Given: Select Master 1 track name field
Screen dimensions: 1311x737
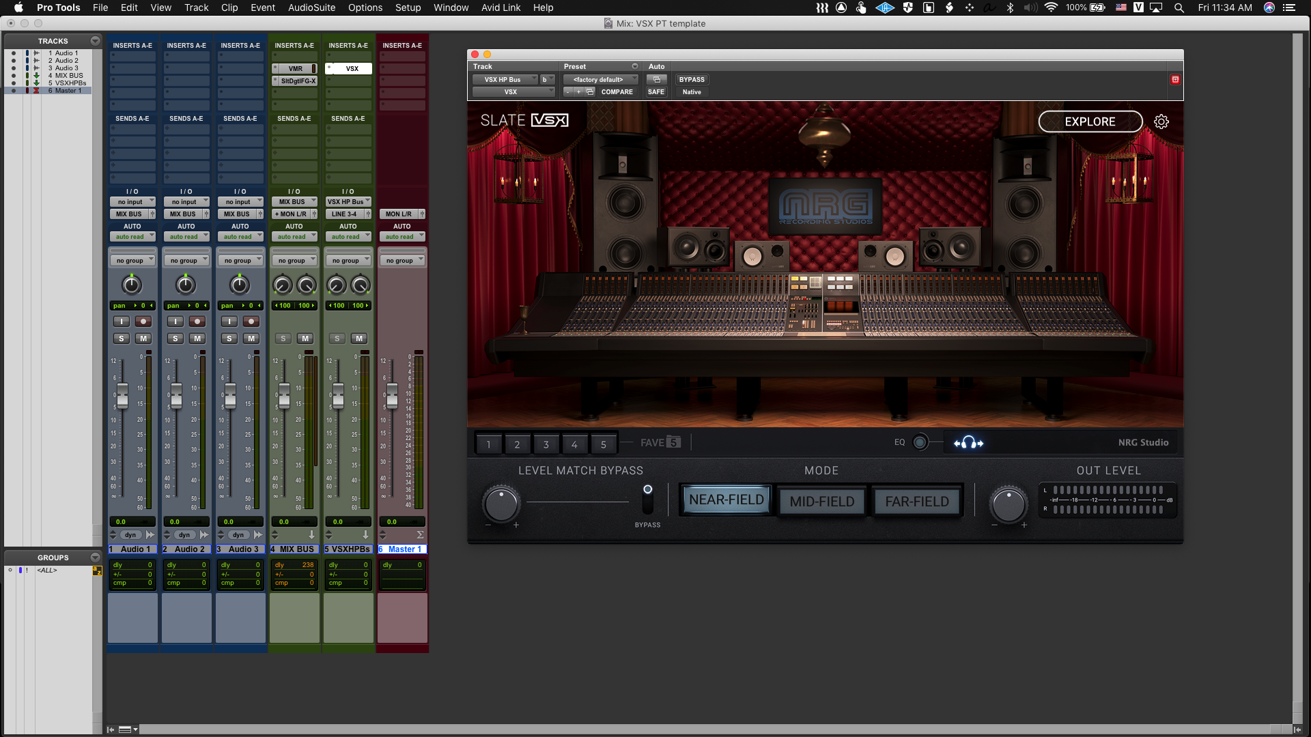Looking at the screenshot, I should coord(403,549).
